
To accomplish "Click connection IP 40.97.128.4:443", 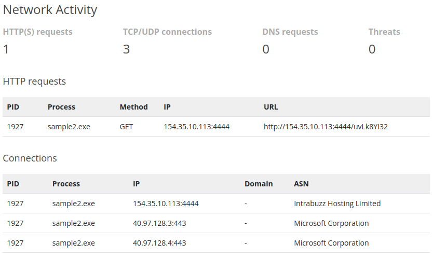I will pyautogui.click(x=159, y=243).
